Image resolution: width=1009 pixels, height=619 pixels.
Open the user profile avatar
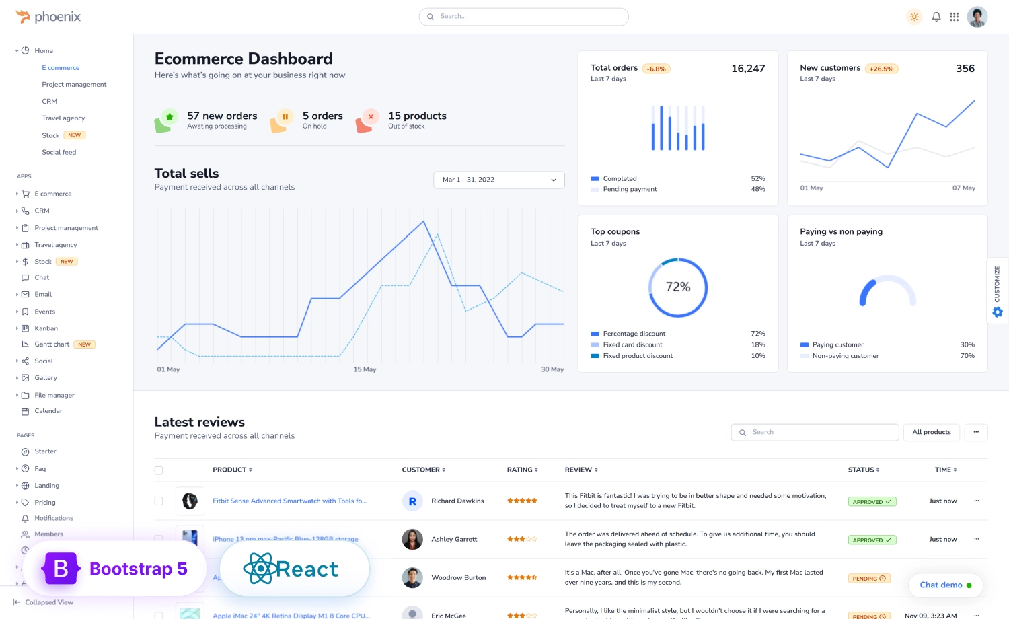point(977,17)
